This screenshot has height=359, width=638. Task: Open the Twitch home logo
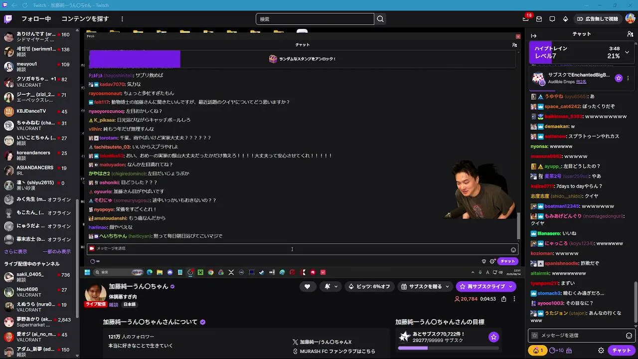(8, 19)
